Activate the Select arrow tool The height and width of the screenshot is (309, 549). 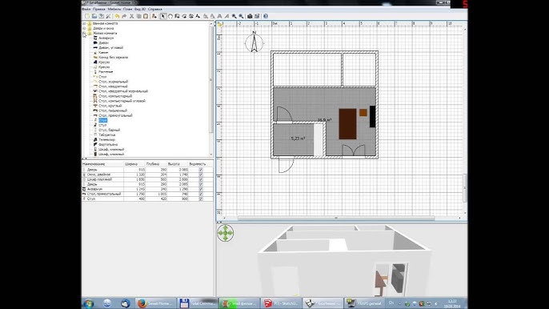(x=163, y=16)
